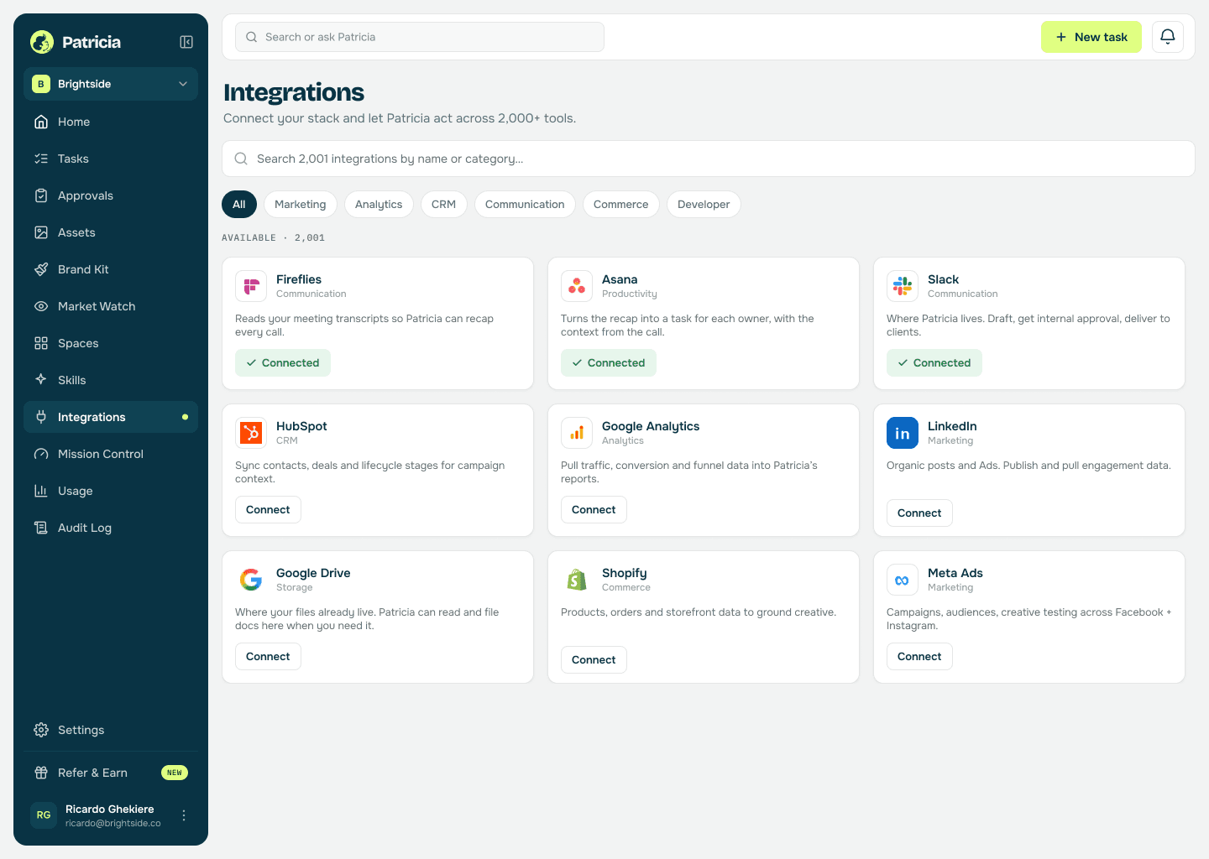Viewport: 1209px width, 859px height.
Task: Filter integrations by Marketing
Action: point(301,205)
